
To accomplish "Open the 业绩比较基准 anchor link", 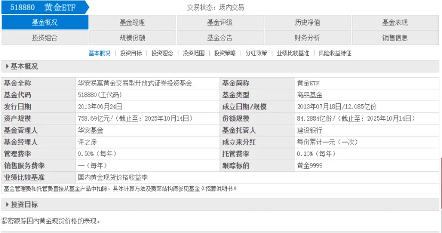I will tap(293, 53).
